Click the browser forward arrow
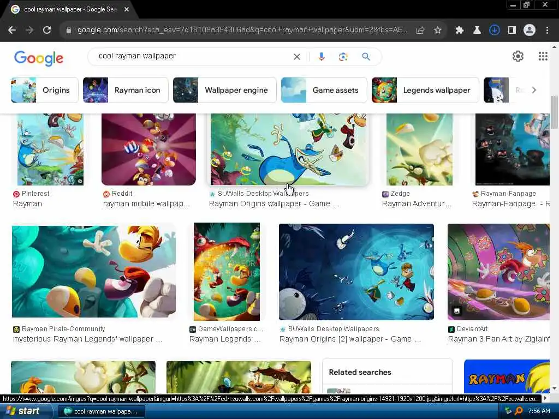The width and height of the screenshot is (559, 419). (x=29, y=31)
